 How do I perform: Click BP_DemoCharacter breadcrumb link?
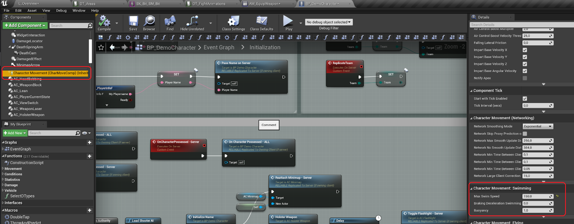(x=171, y=47)
